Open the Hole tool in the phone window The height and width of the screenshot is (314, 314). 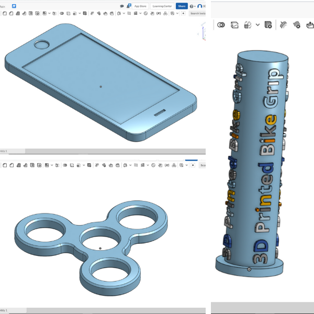(37, 14)
